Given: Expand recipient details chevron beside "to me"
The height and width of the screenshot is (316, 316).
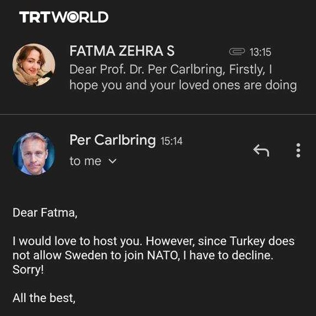Looking at the screenshot, I should (x=113, y=161).
